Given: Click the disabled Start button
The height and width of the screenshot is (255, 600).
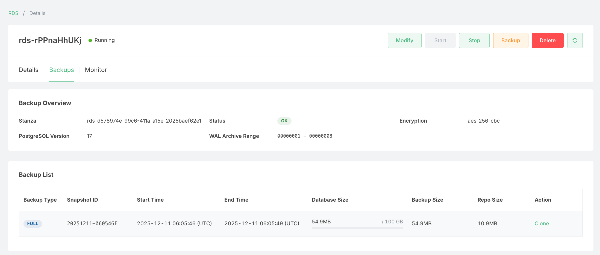Looking at the screenshot, I should [440, 40].
